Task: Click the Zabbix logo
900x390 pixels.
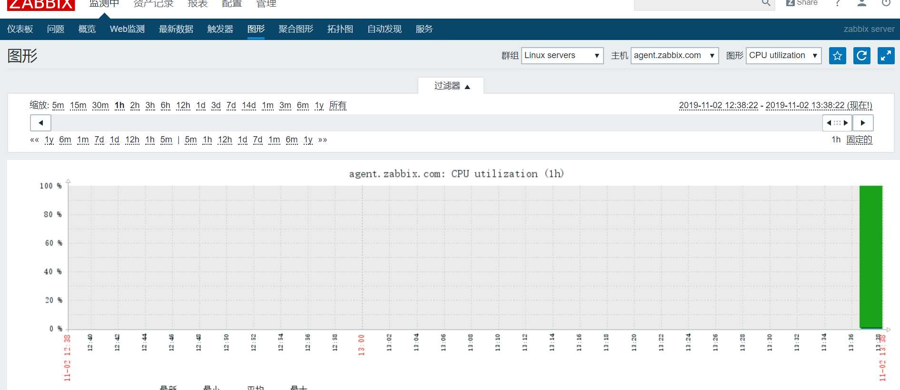Action: click(x=41, y=4)
